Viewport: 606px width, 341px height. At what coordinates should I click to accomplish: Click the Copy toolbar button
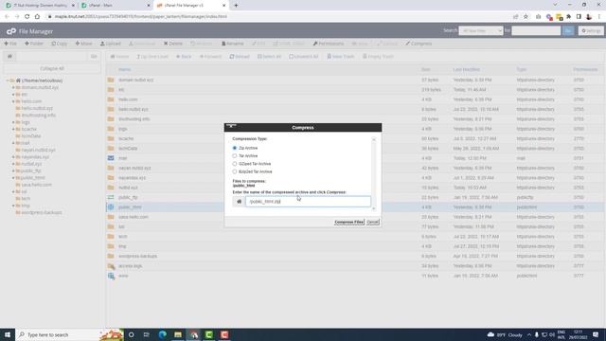[x=60, y=44]
